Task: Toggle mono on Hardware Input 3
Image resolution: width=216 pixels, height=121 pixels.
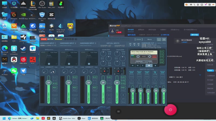Action: [x=95, y=95]
